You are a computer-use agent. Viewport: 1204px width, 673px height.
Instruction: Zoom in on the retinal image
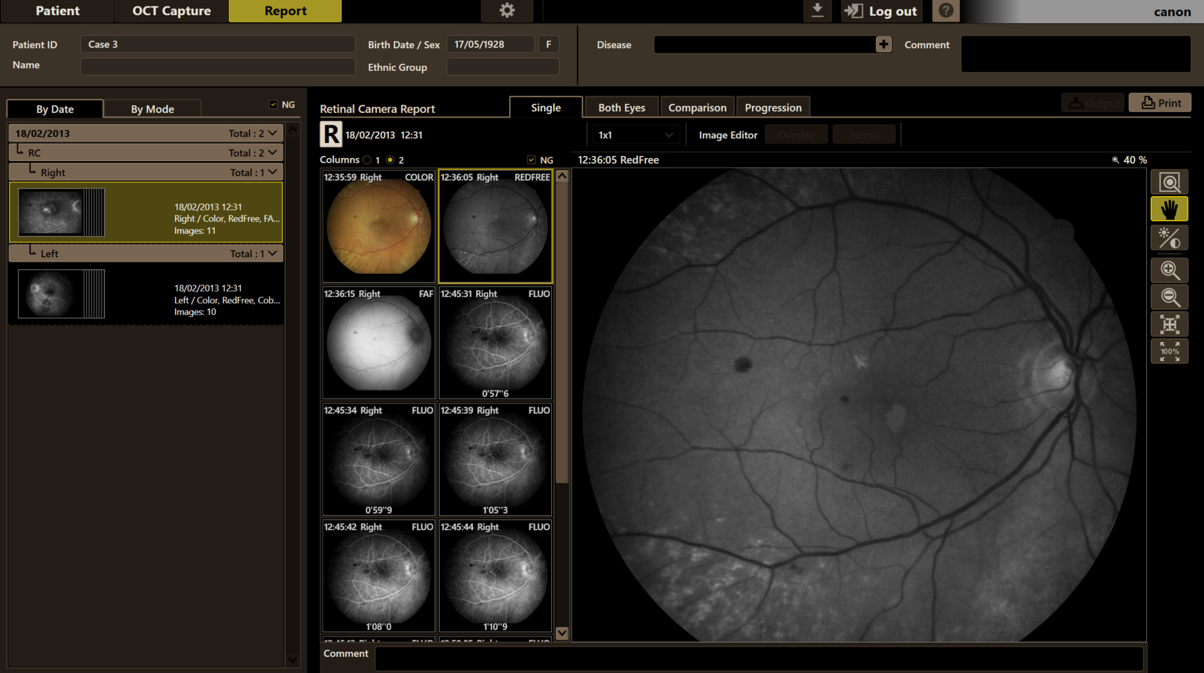tap(1169, 270)
